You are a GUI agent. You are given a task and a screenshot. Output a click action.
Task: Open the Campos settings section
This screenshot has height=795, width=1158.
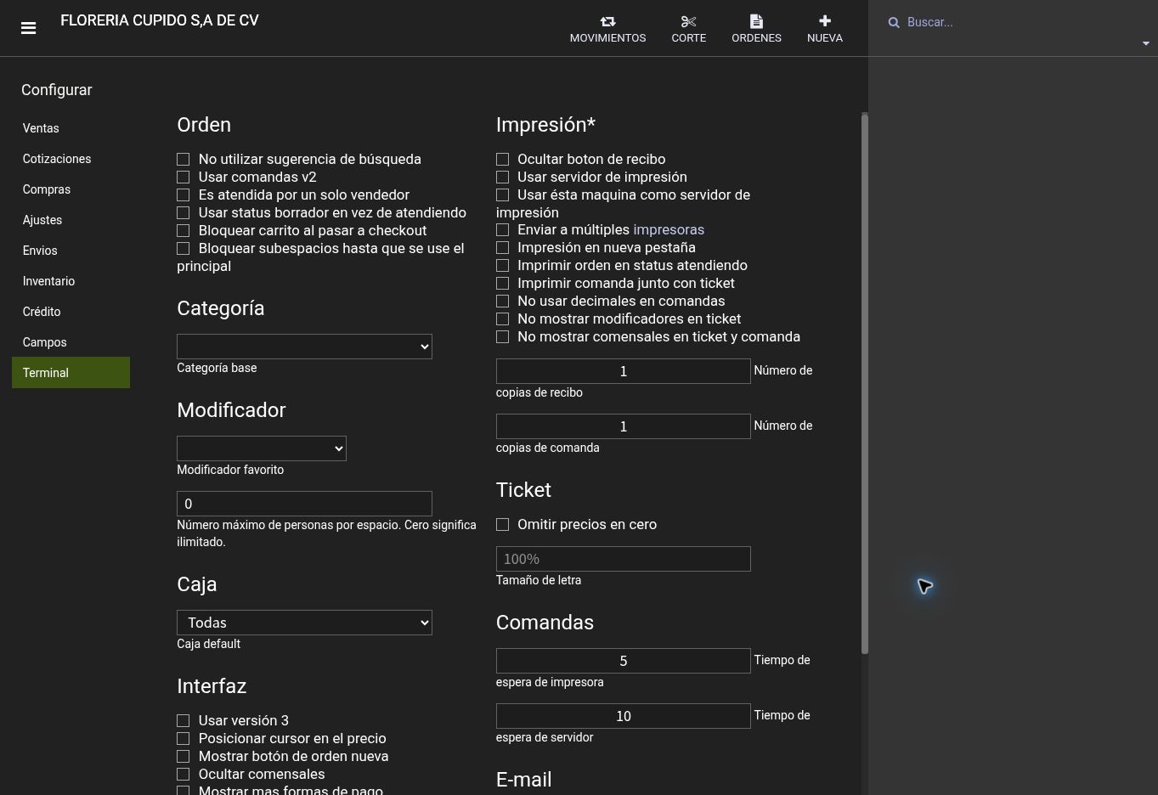tap(71, 342)
